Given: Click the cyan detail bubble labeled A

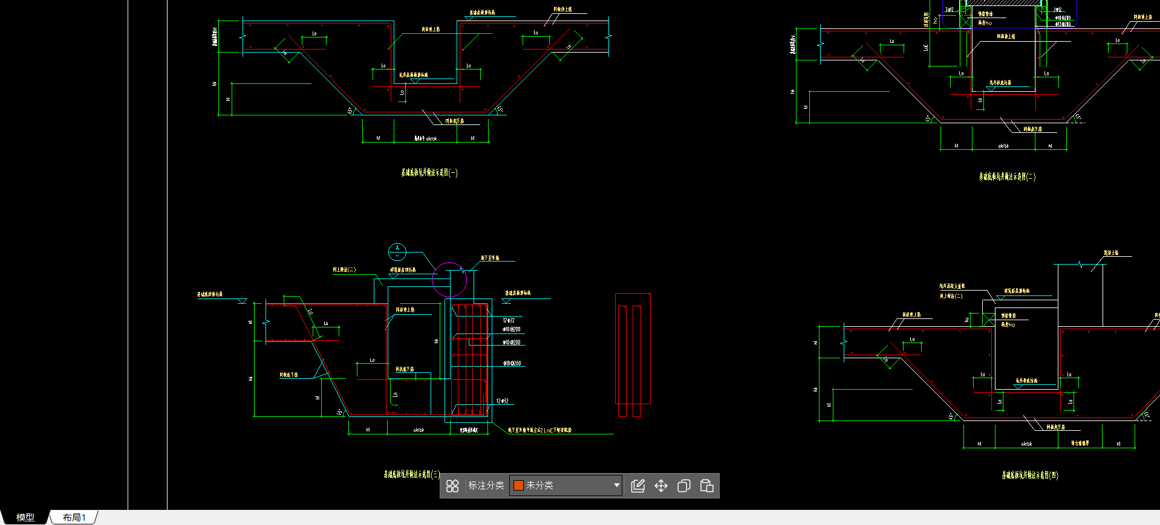Looking at the screenshot, I should [x=397, y=251].
